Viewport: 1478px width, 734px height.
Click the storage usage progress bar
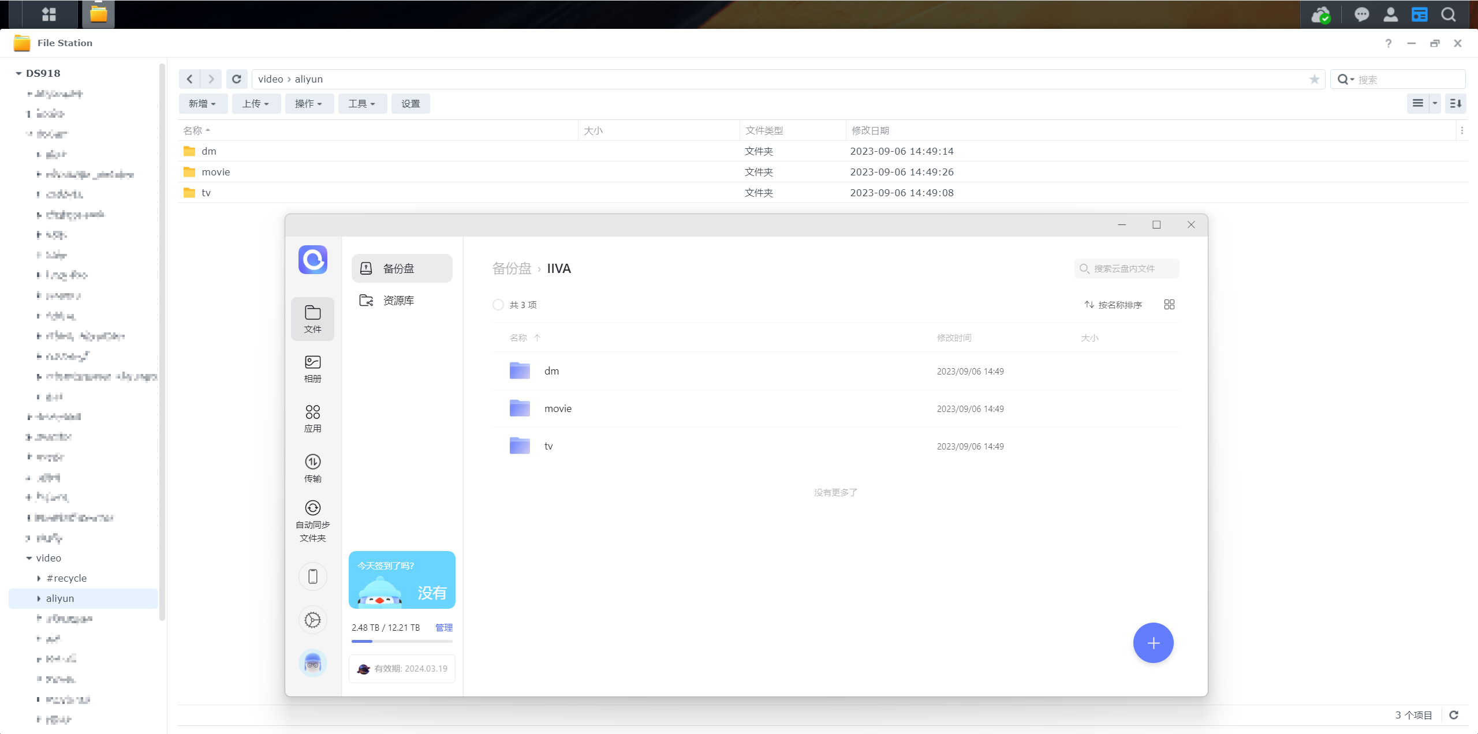coord(401,641)
